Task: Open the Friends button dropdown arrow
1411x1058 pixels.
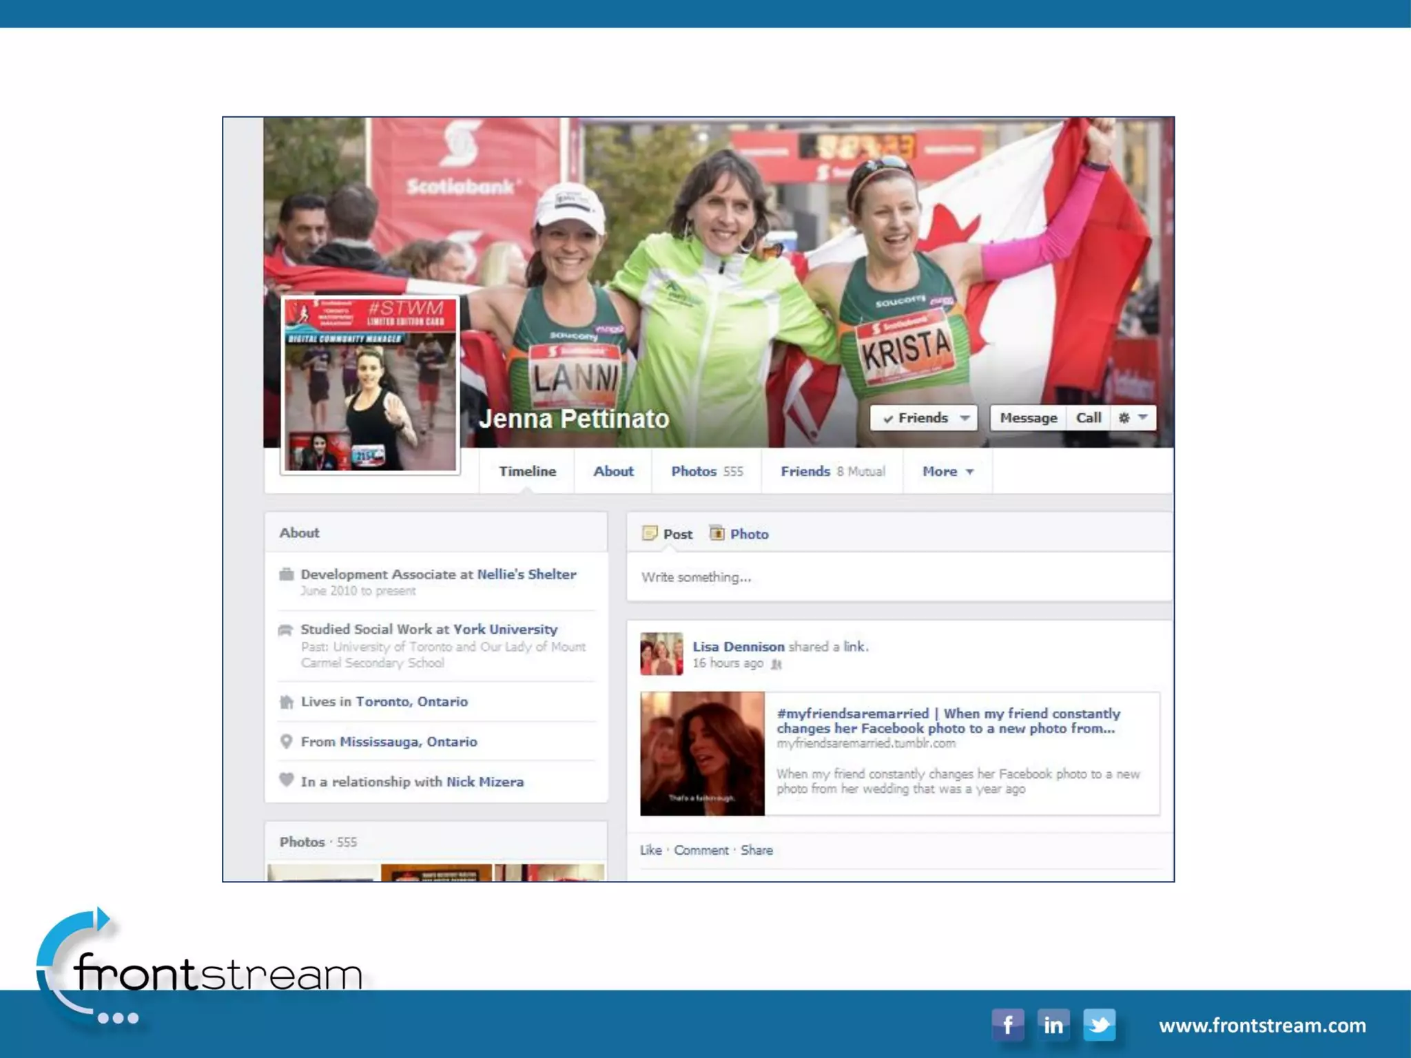Action: pyautogui.click(x=965, y=418)
